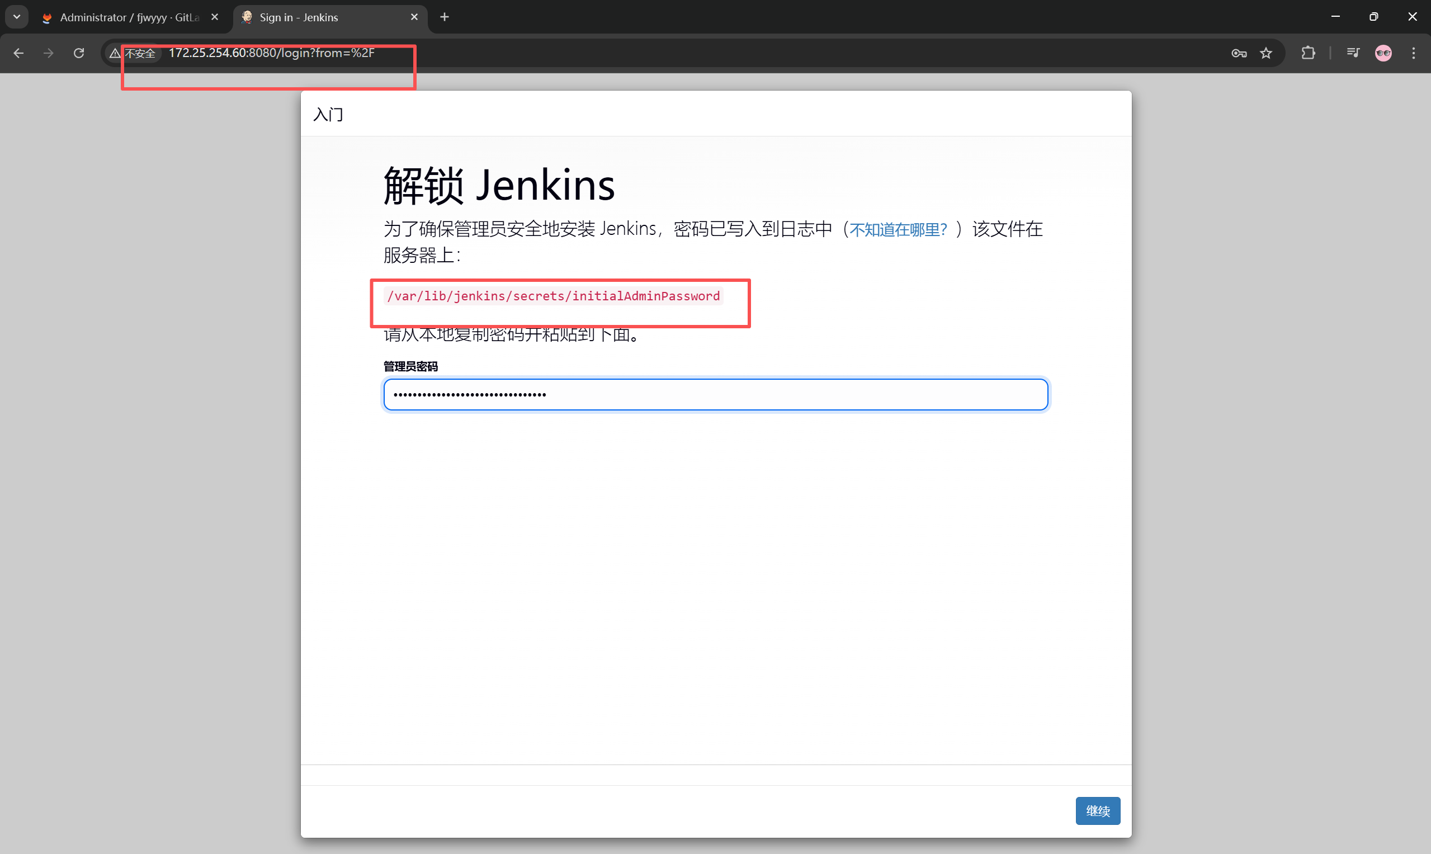Open the 不知道在哪里? help link

pos(898,230)
